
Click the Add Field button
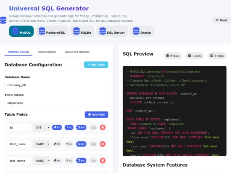coord(96,114)
